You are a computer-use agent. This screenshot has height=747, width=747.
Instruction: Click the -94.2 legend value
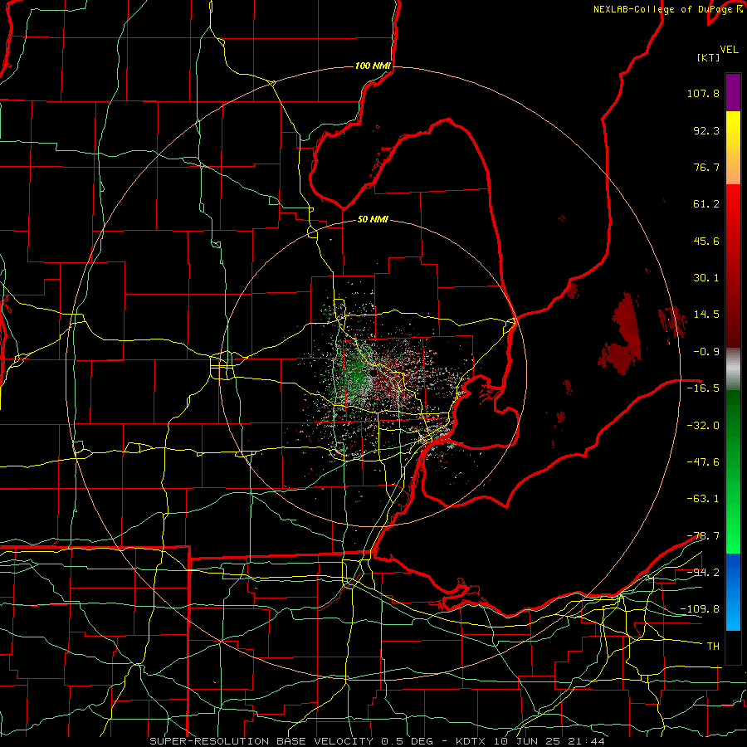click(703, 572)
